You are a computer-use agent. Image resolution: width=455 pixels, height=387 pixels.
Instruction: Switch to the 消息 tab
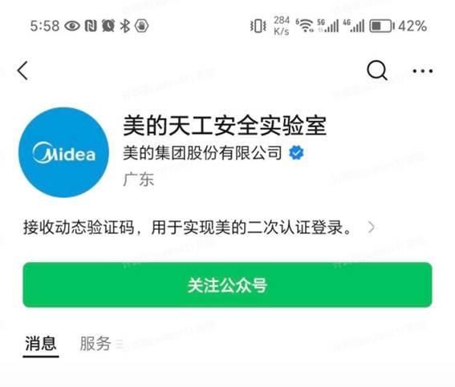tap(41, 344)
